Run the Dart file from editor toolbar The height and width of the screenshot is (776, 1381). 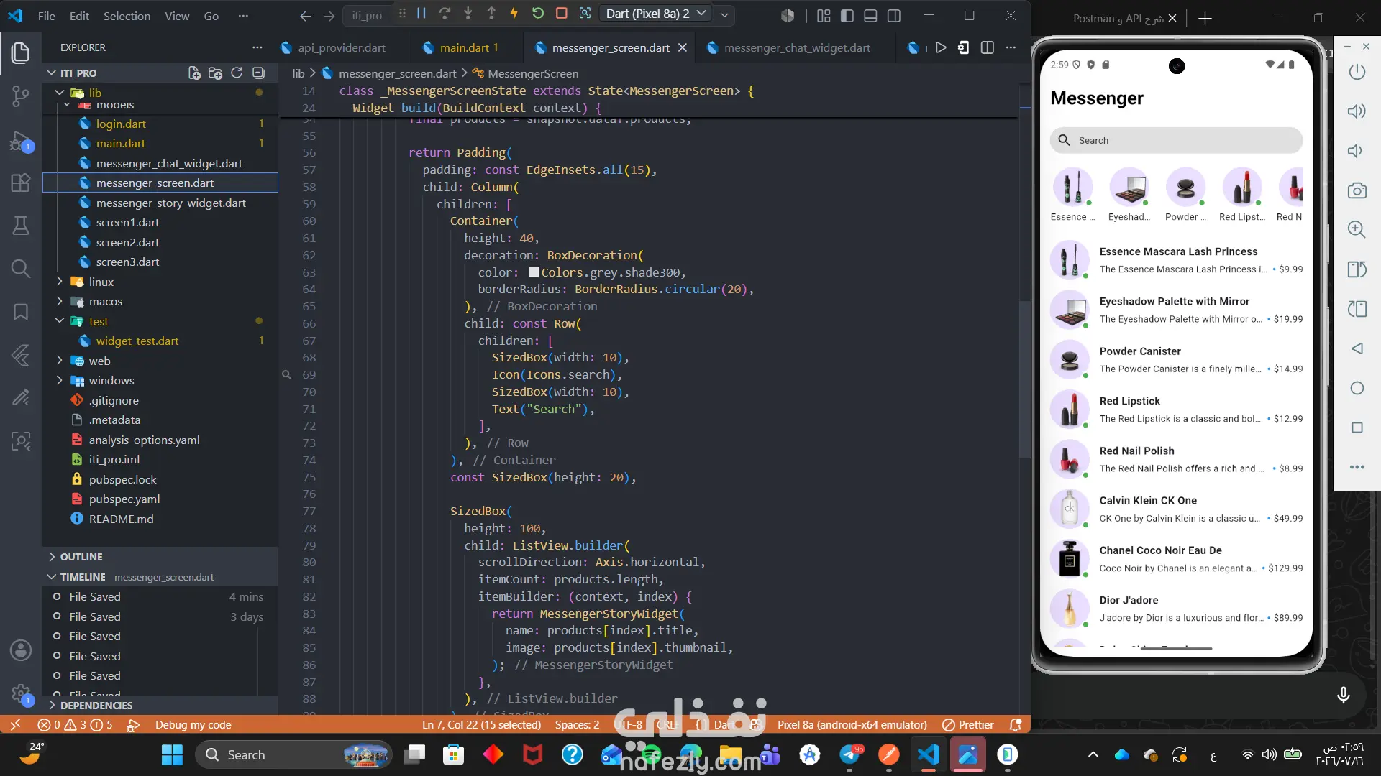(x=941, y=47)
